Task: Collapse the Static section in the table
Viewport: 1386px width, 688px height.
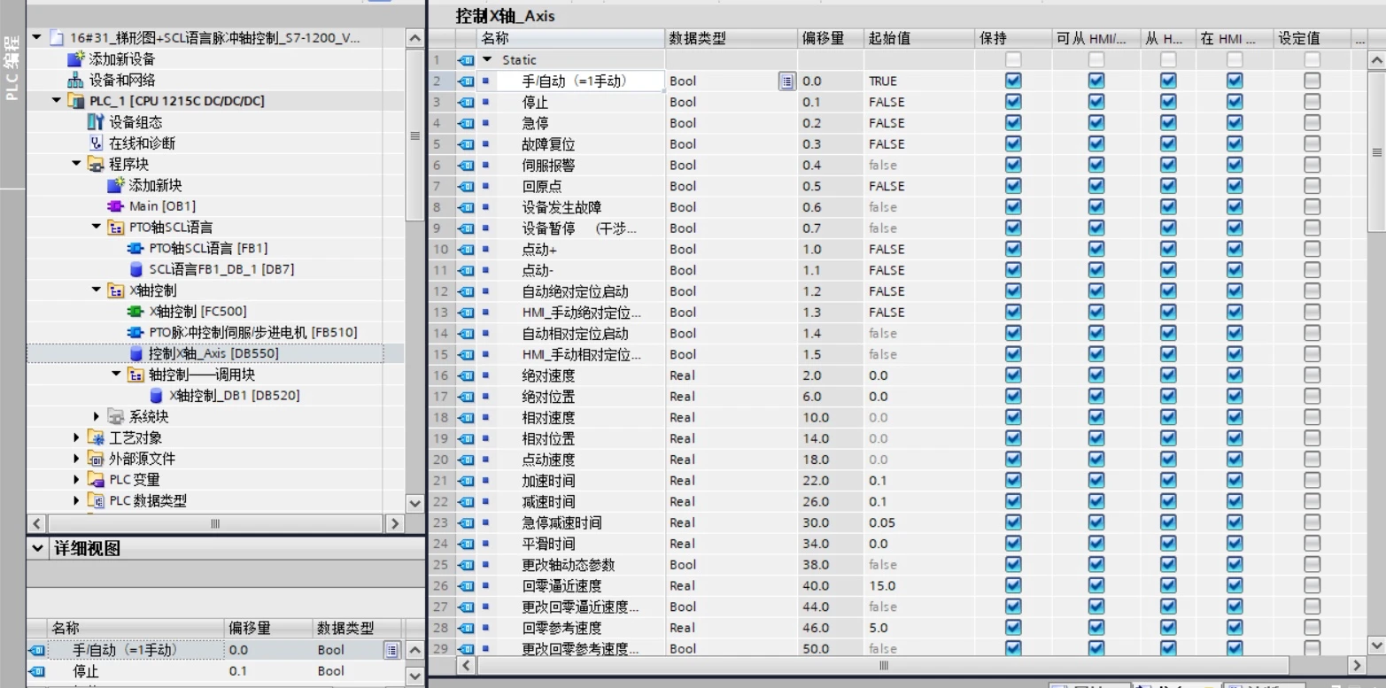Action: [x=487, y=59]
